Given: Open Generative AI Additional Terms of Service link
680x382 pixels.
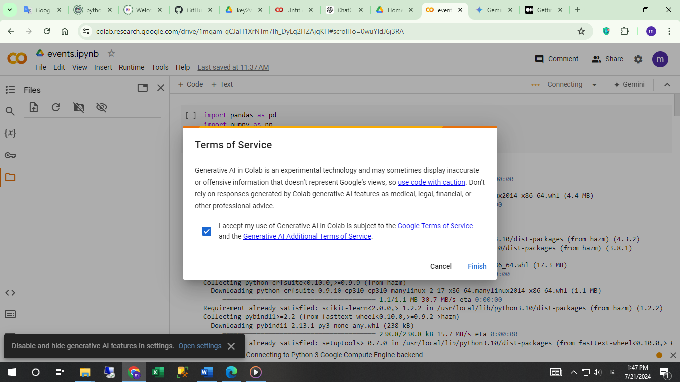Looking at the screenshot, I should (x=307, y=236).
